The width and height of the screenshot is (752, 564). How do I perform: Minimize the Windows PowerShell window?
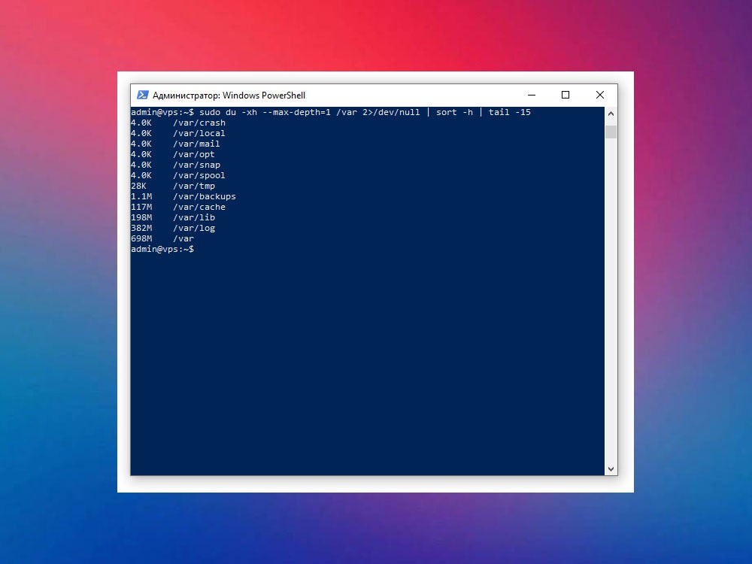[x=532, y=95]
